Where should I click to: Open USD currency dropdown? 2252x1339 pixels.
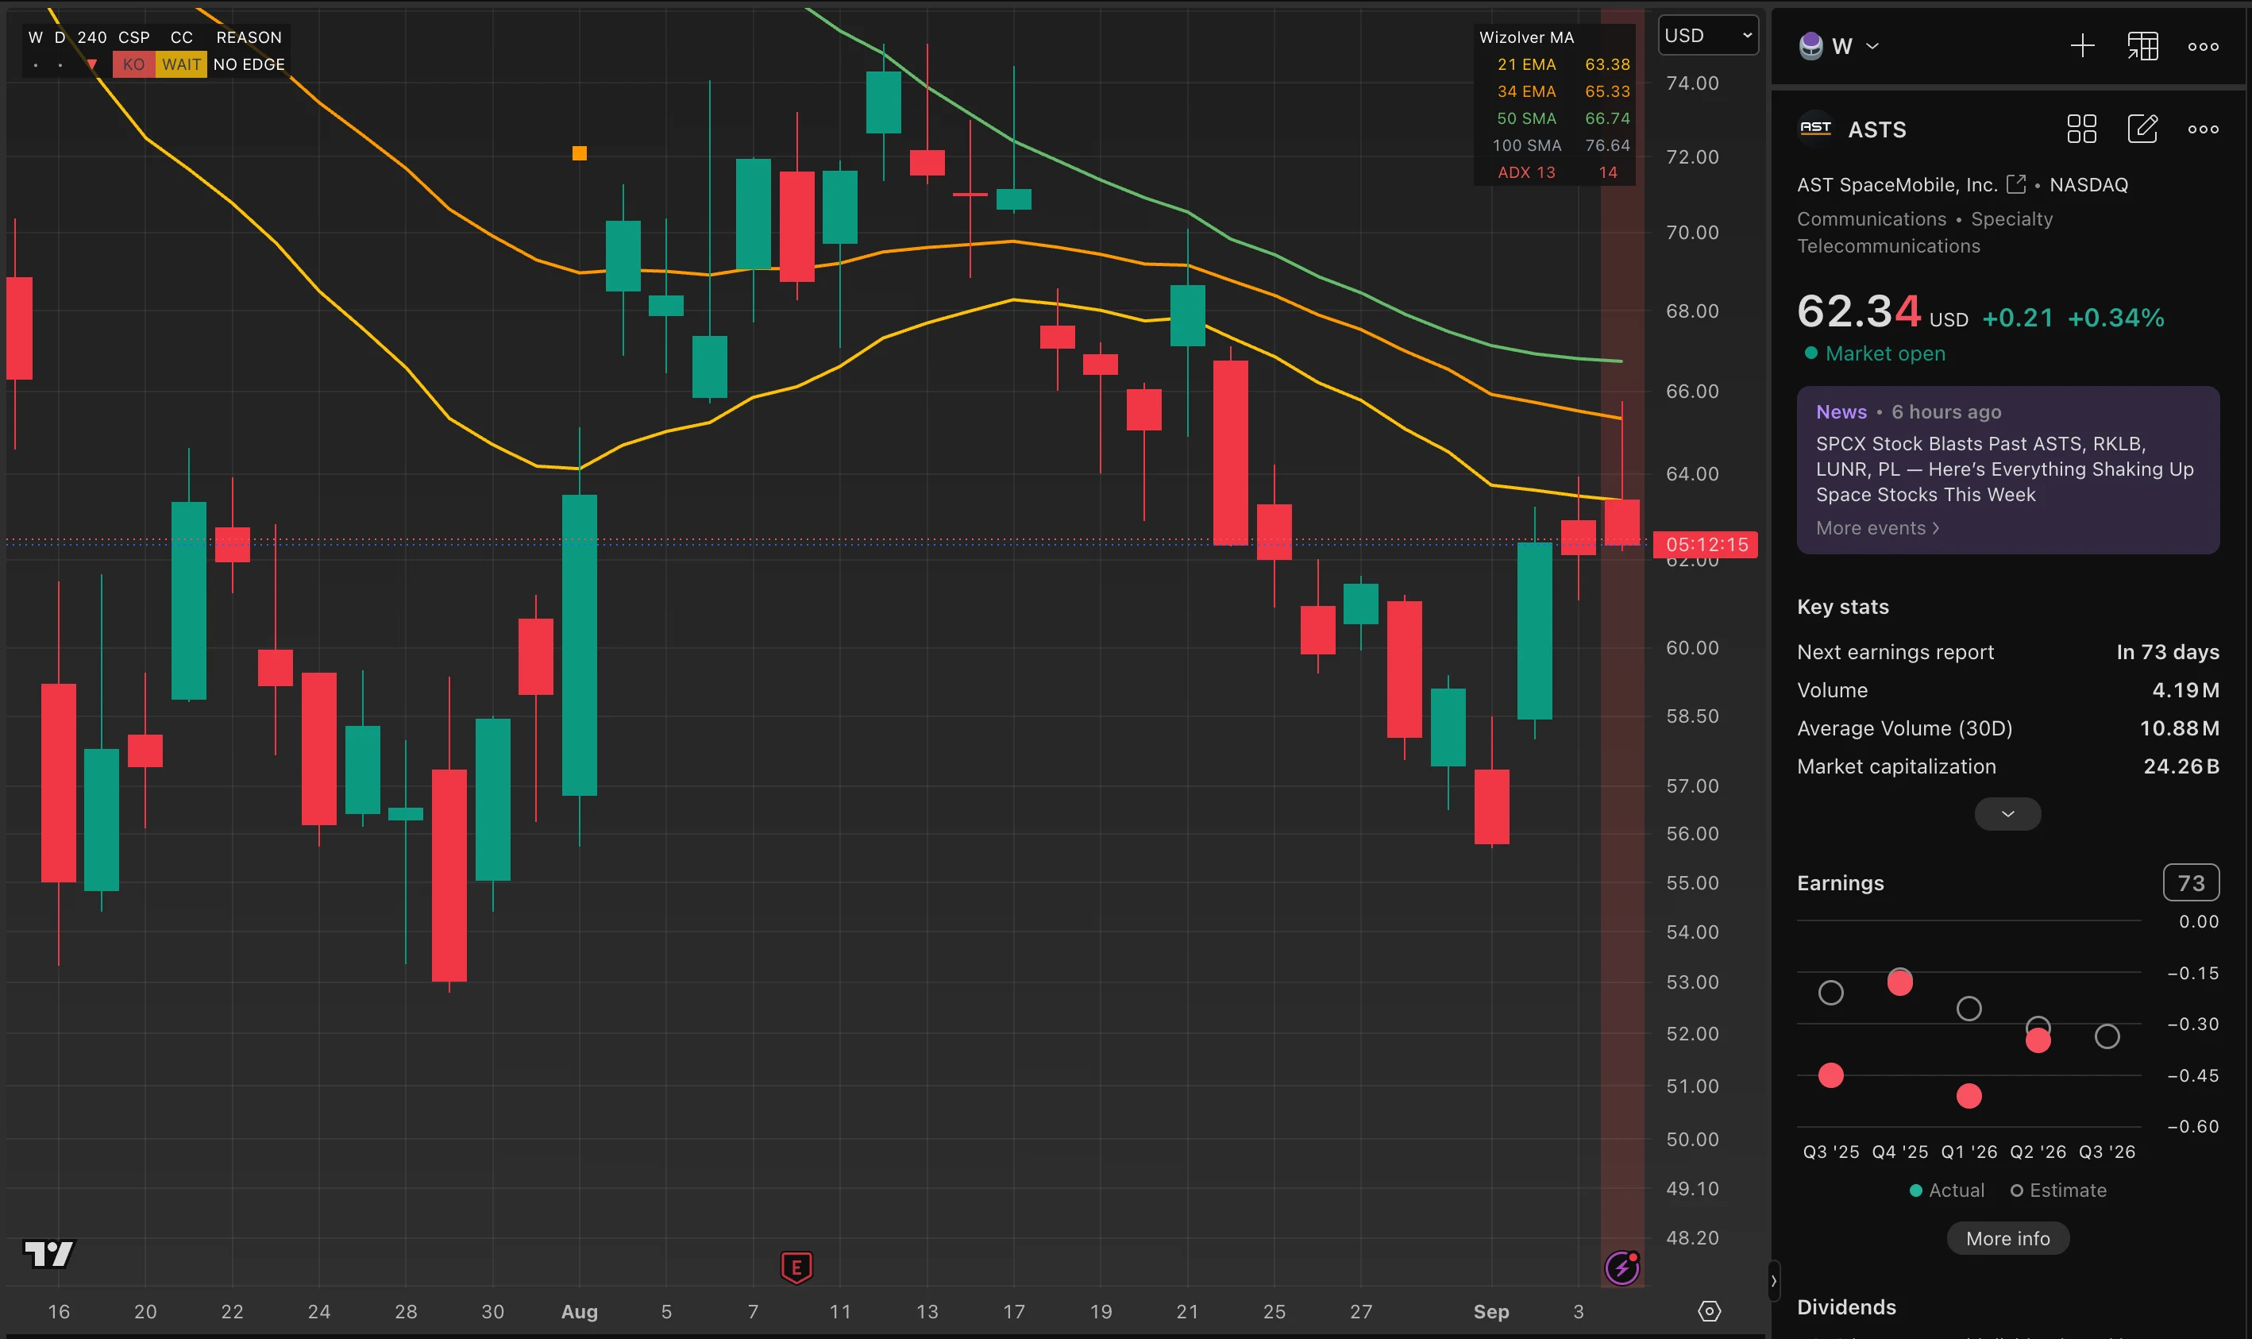coord(1708,35)
